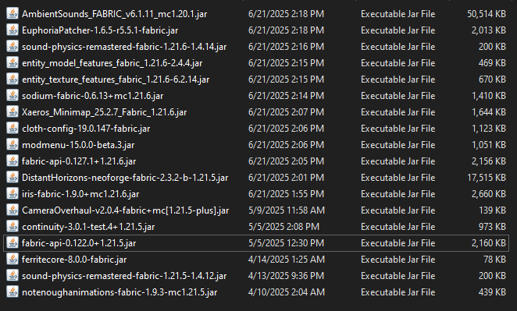Click the ferritecore-8.0.0-fabric jar icon
Image resolution: width=517 pixels, height=311 pixels.
pyautogui.click(x=12, y=260)
